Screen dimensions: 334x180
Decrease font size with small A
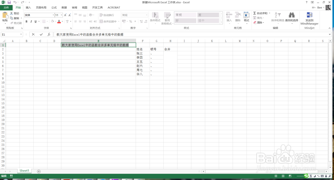[69, 15]
